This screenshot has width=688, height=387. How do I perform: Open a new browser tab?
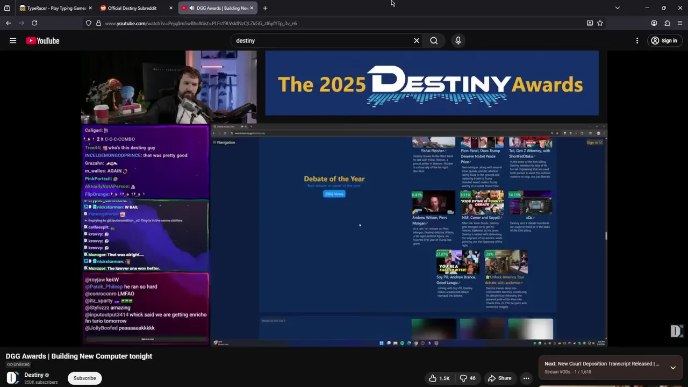[265, 8]
